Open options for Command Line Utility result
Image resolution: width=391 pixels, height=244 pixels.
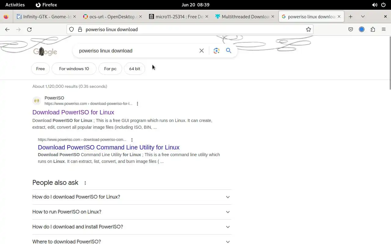point(132,140)
